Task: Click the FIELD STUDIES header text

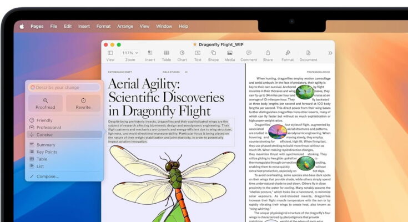Action: 171,72
